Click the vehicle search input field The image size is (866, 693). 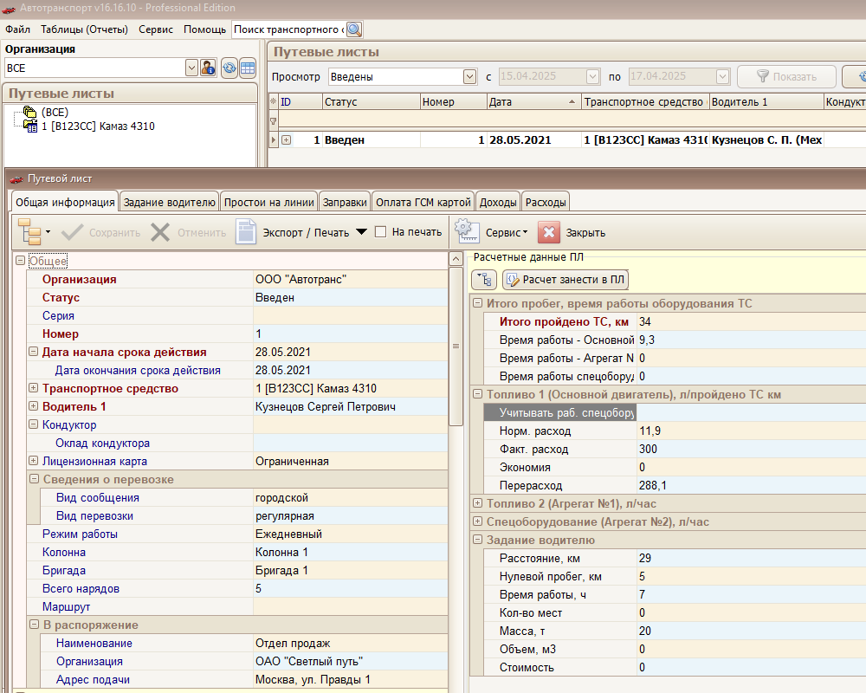289,29
